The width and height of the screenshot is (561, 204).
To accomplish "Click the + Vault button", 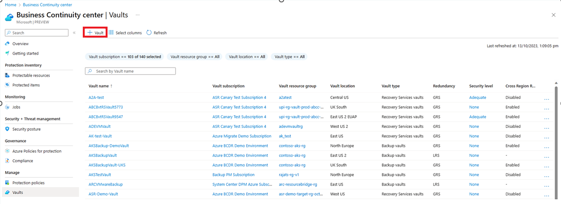I will pos(96,32).
